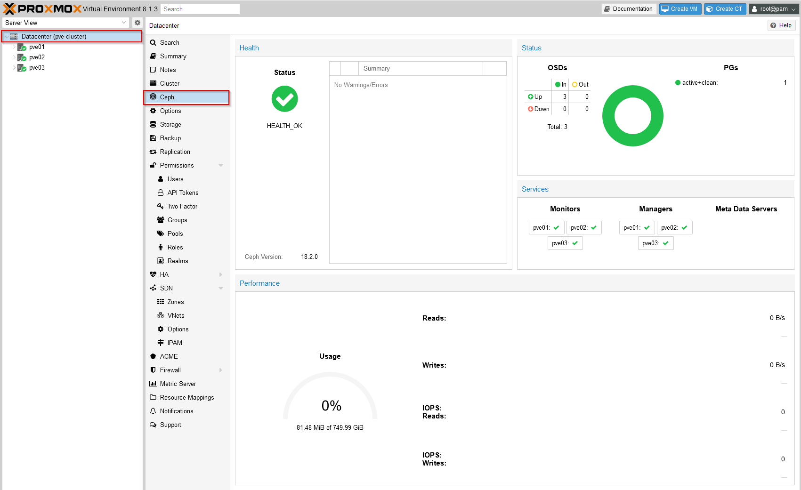Click the 0% usage gauge

point(330,396)
